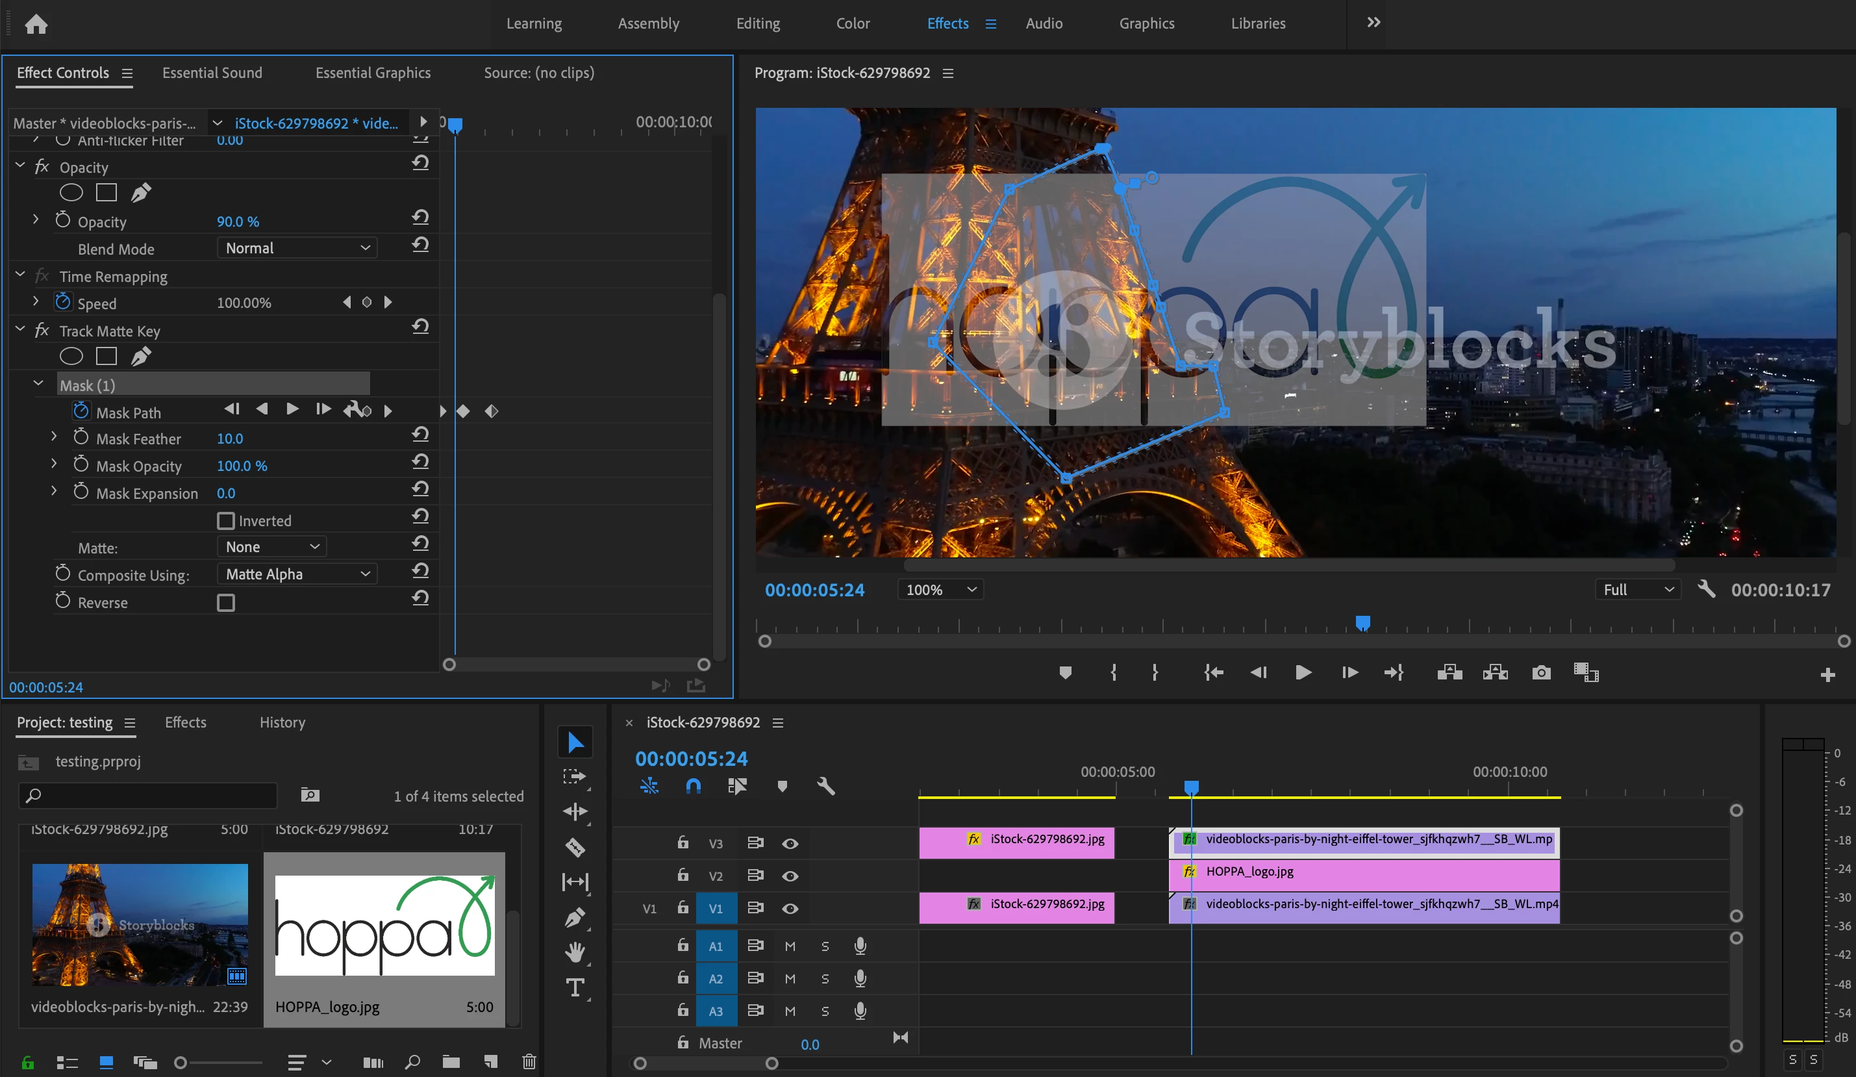Open the Blend Mode dropdown

[297, 248]
